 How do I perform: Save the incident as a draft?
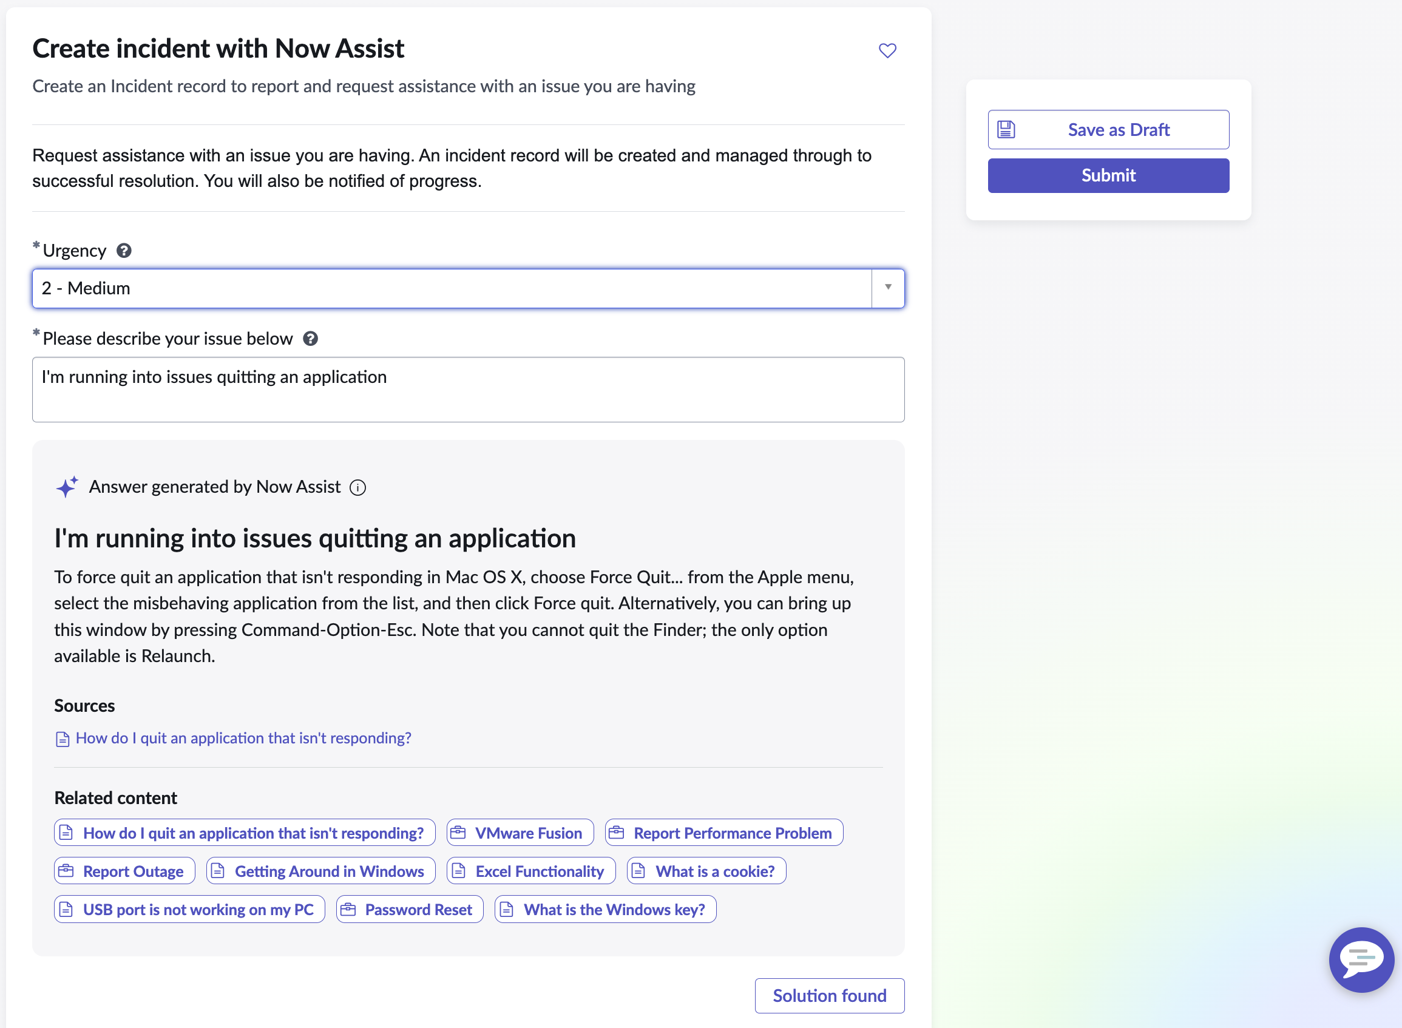click(1108, 129)
